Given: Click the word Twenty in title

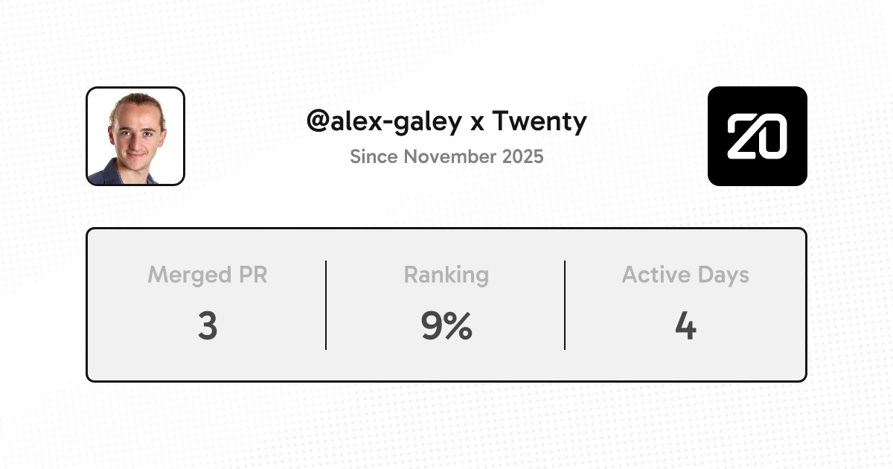Looking at the screenshot, I should [540, 121].
